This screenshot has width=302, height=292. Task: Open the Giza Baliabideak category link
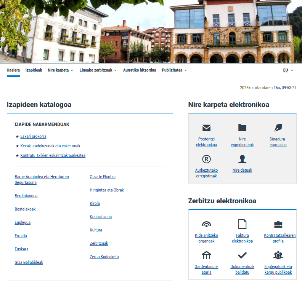[29, 262]
